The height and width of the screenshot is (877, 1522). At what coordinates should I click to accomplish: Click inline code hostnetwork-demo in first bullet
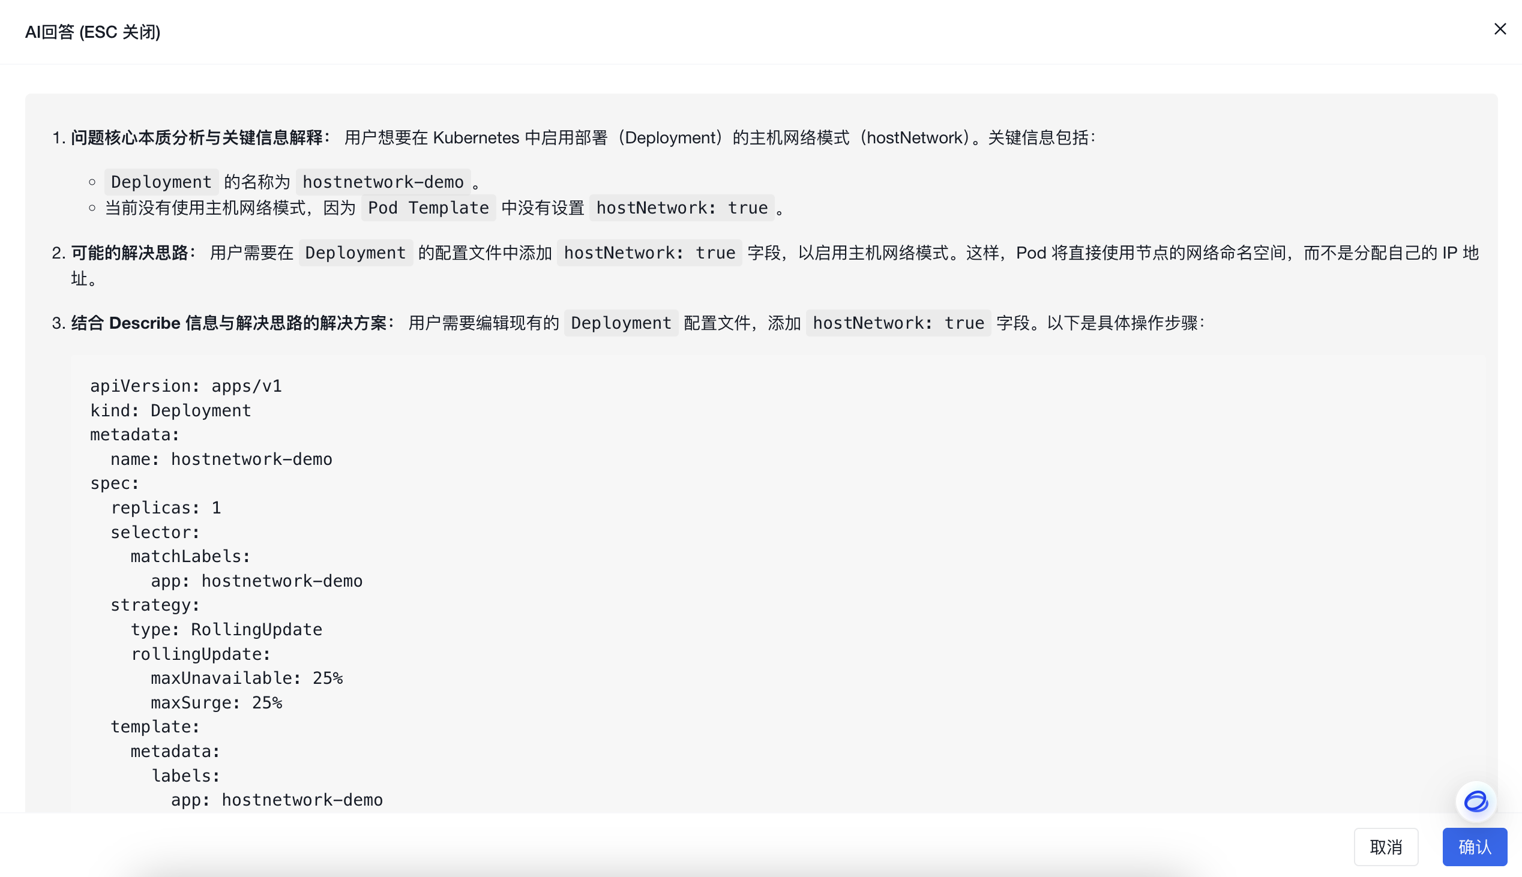[x=384, y=182]
